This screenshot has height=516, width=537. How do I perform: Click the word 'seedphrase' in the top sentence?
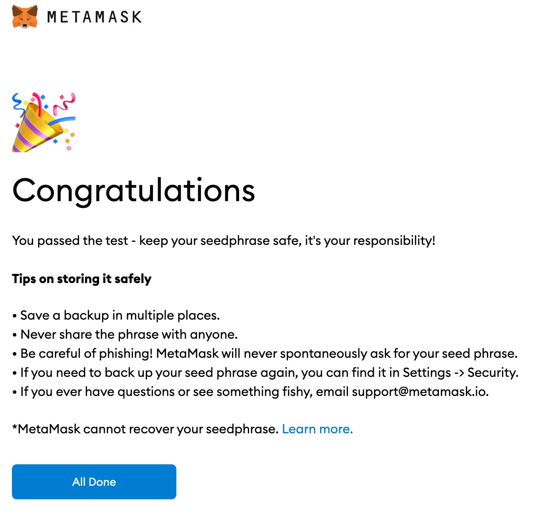point(235,241)
